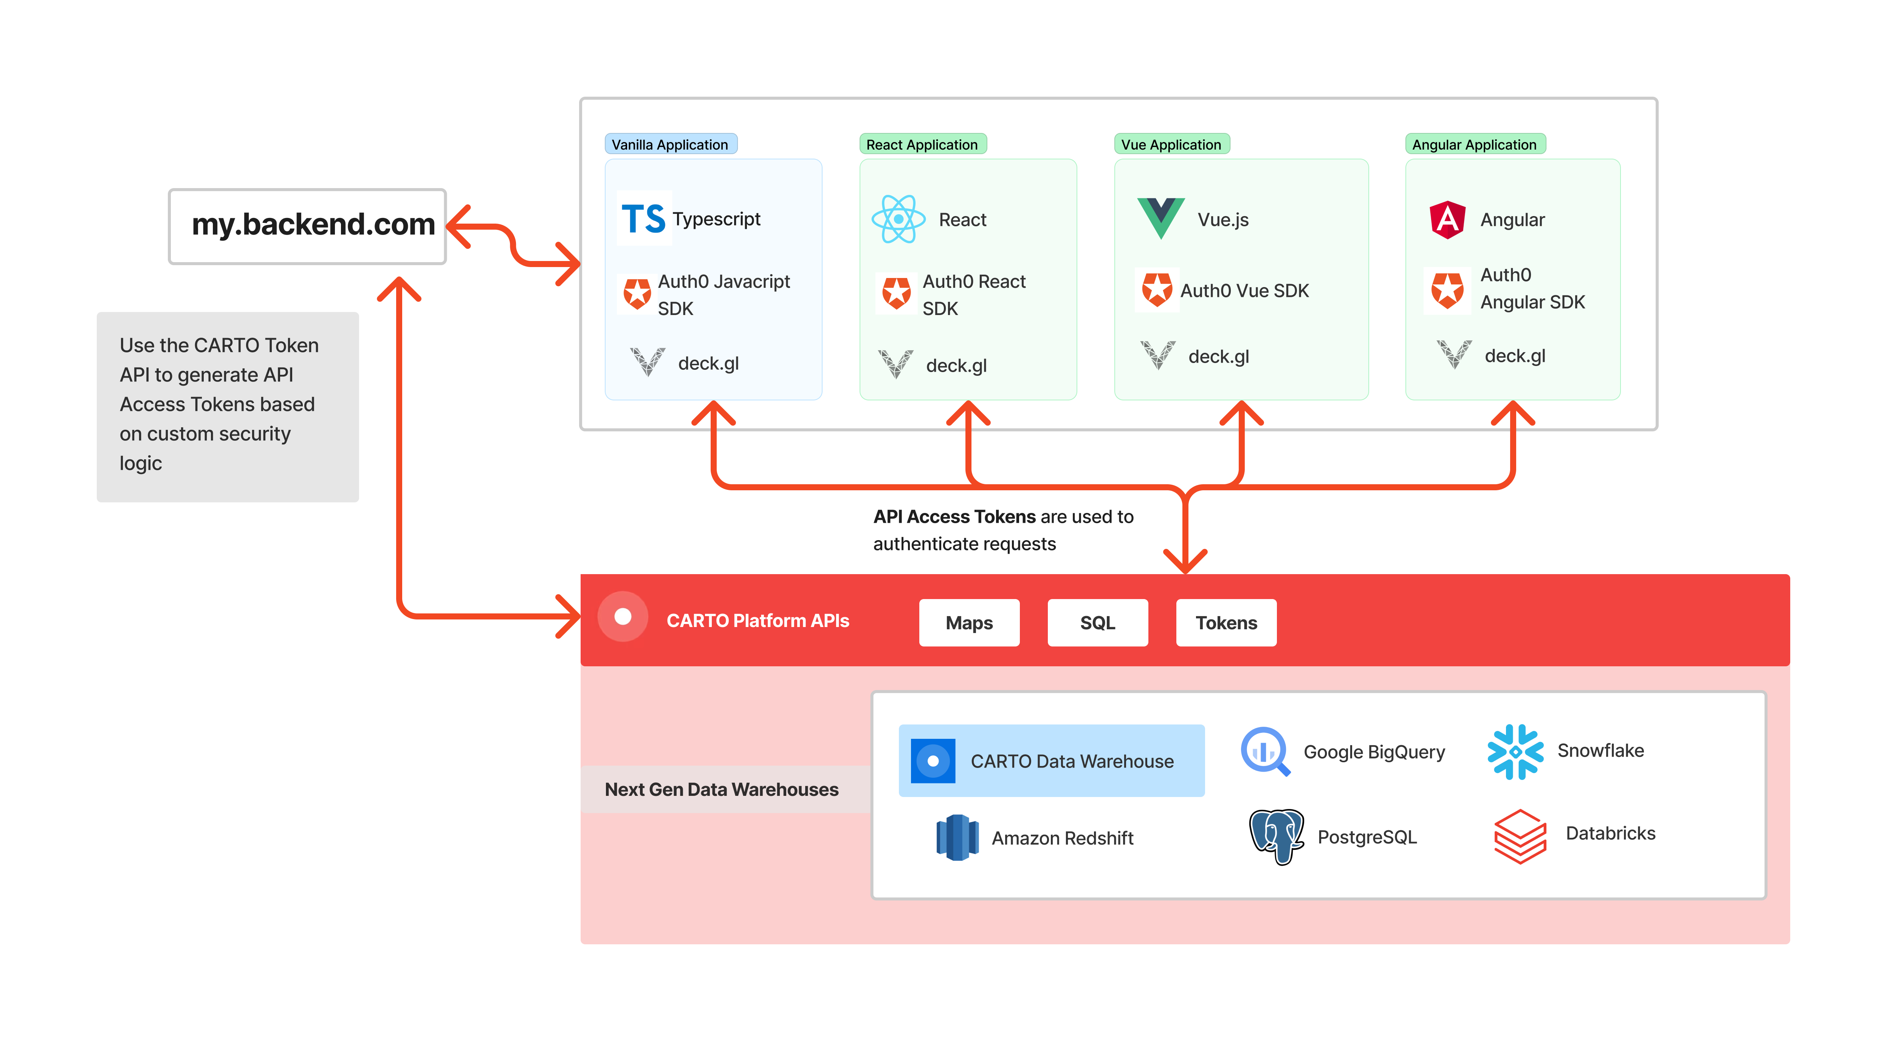Click the Google BigQuery magnifier icon
The height and width of the screenshot is (1041, 1887).
1265,751
